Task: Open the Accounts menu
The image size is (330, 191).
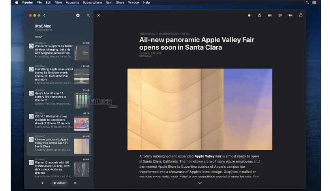Action: pos(72,2)
